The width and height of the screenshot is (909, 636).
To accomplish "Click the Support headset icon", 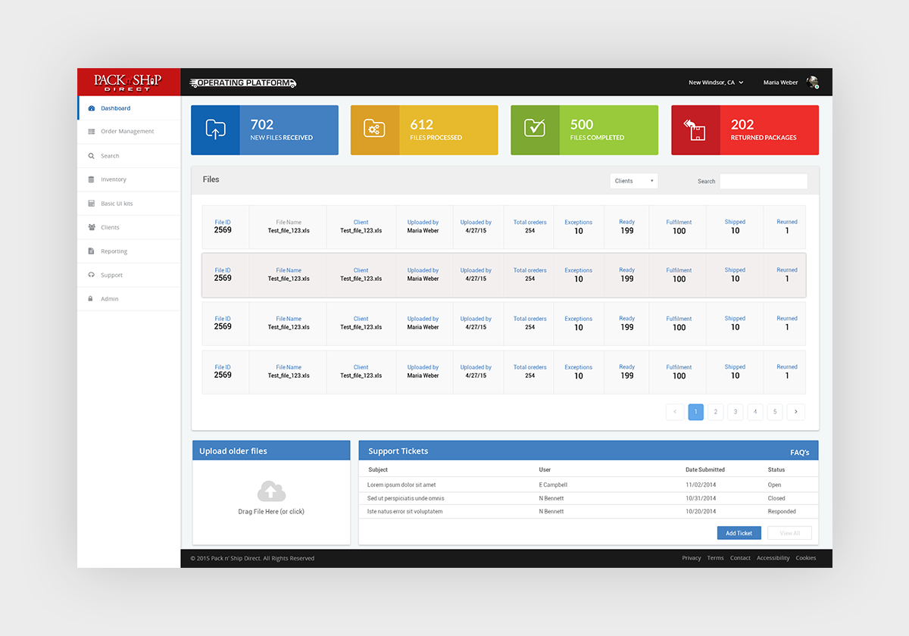I will click(x=92, y=275).
